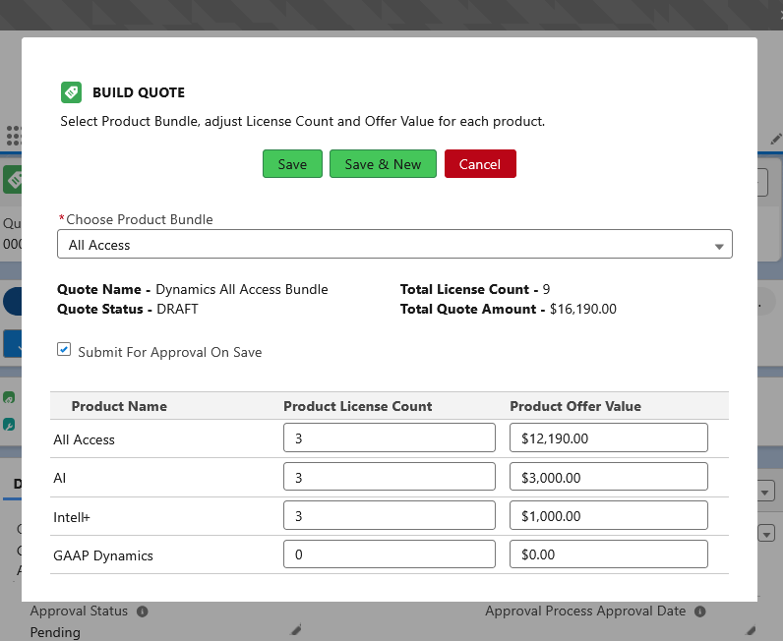Click the Intell+ offer value $1,000.00 field

pyautogui.click(x=609, y=515)
